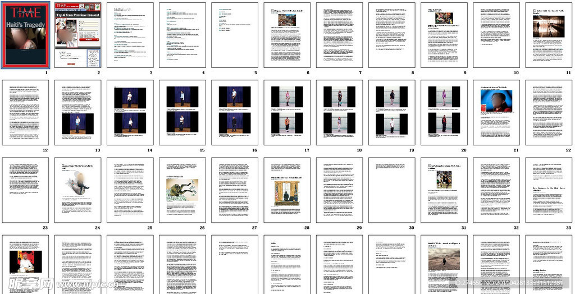Select the page 32 thumbnail
This screenshot has width=575, height=294.
coord(496,190)
